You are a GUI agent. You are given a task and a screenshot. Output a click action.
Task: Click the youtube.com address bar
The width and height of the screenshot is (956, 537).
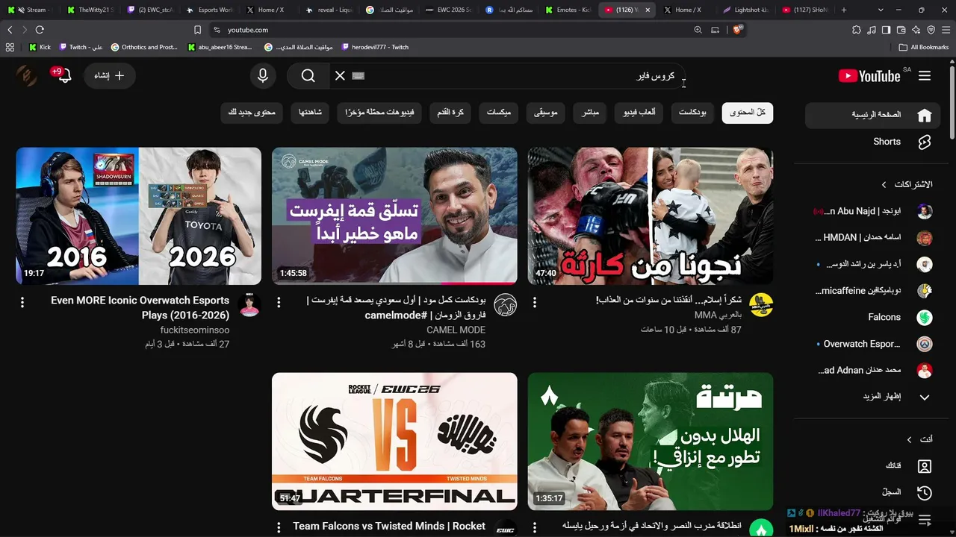(x=448, y=30)
